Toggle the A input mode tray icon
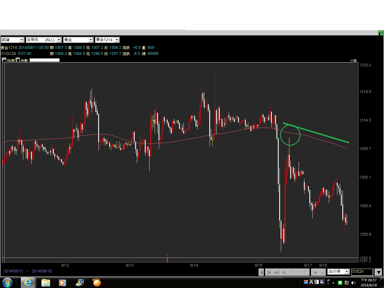 [x=311, y=282]
